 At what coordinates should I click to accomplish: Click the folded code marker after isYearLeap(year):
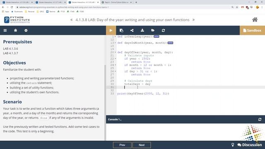coord(157,36)
